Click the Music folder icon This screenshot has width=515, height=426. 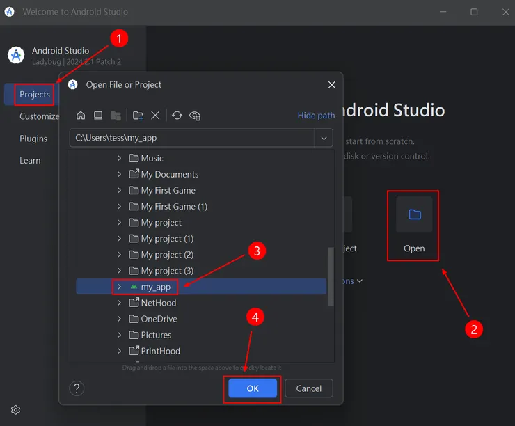134,158
